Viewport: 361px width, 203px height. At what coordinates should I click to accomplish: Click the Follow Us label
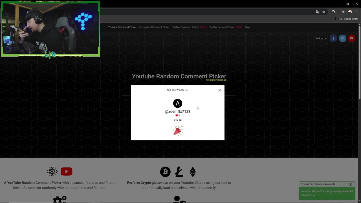click(x=322, y=39)
